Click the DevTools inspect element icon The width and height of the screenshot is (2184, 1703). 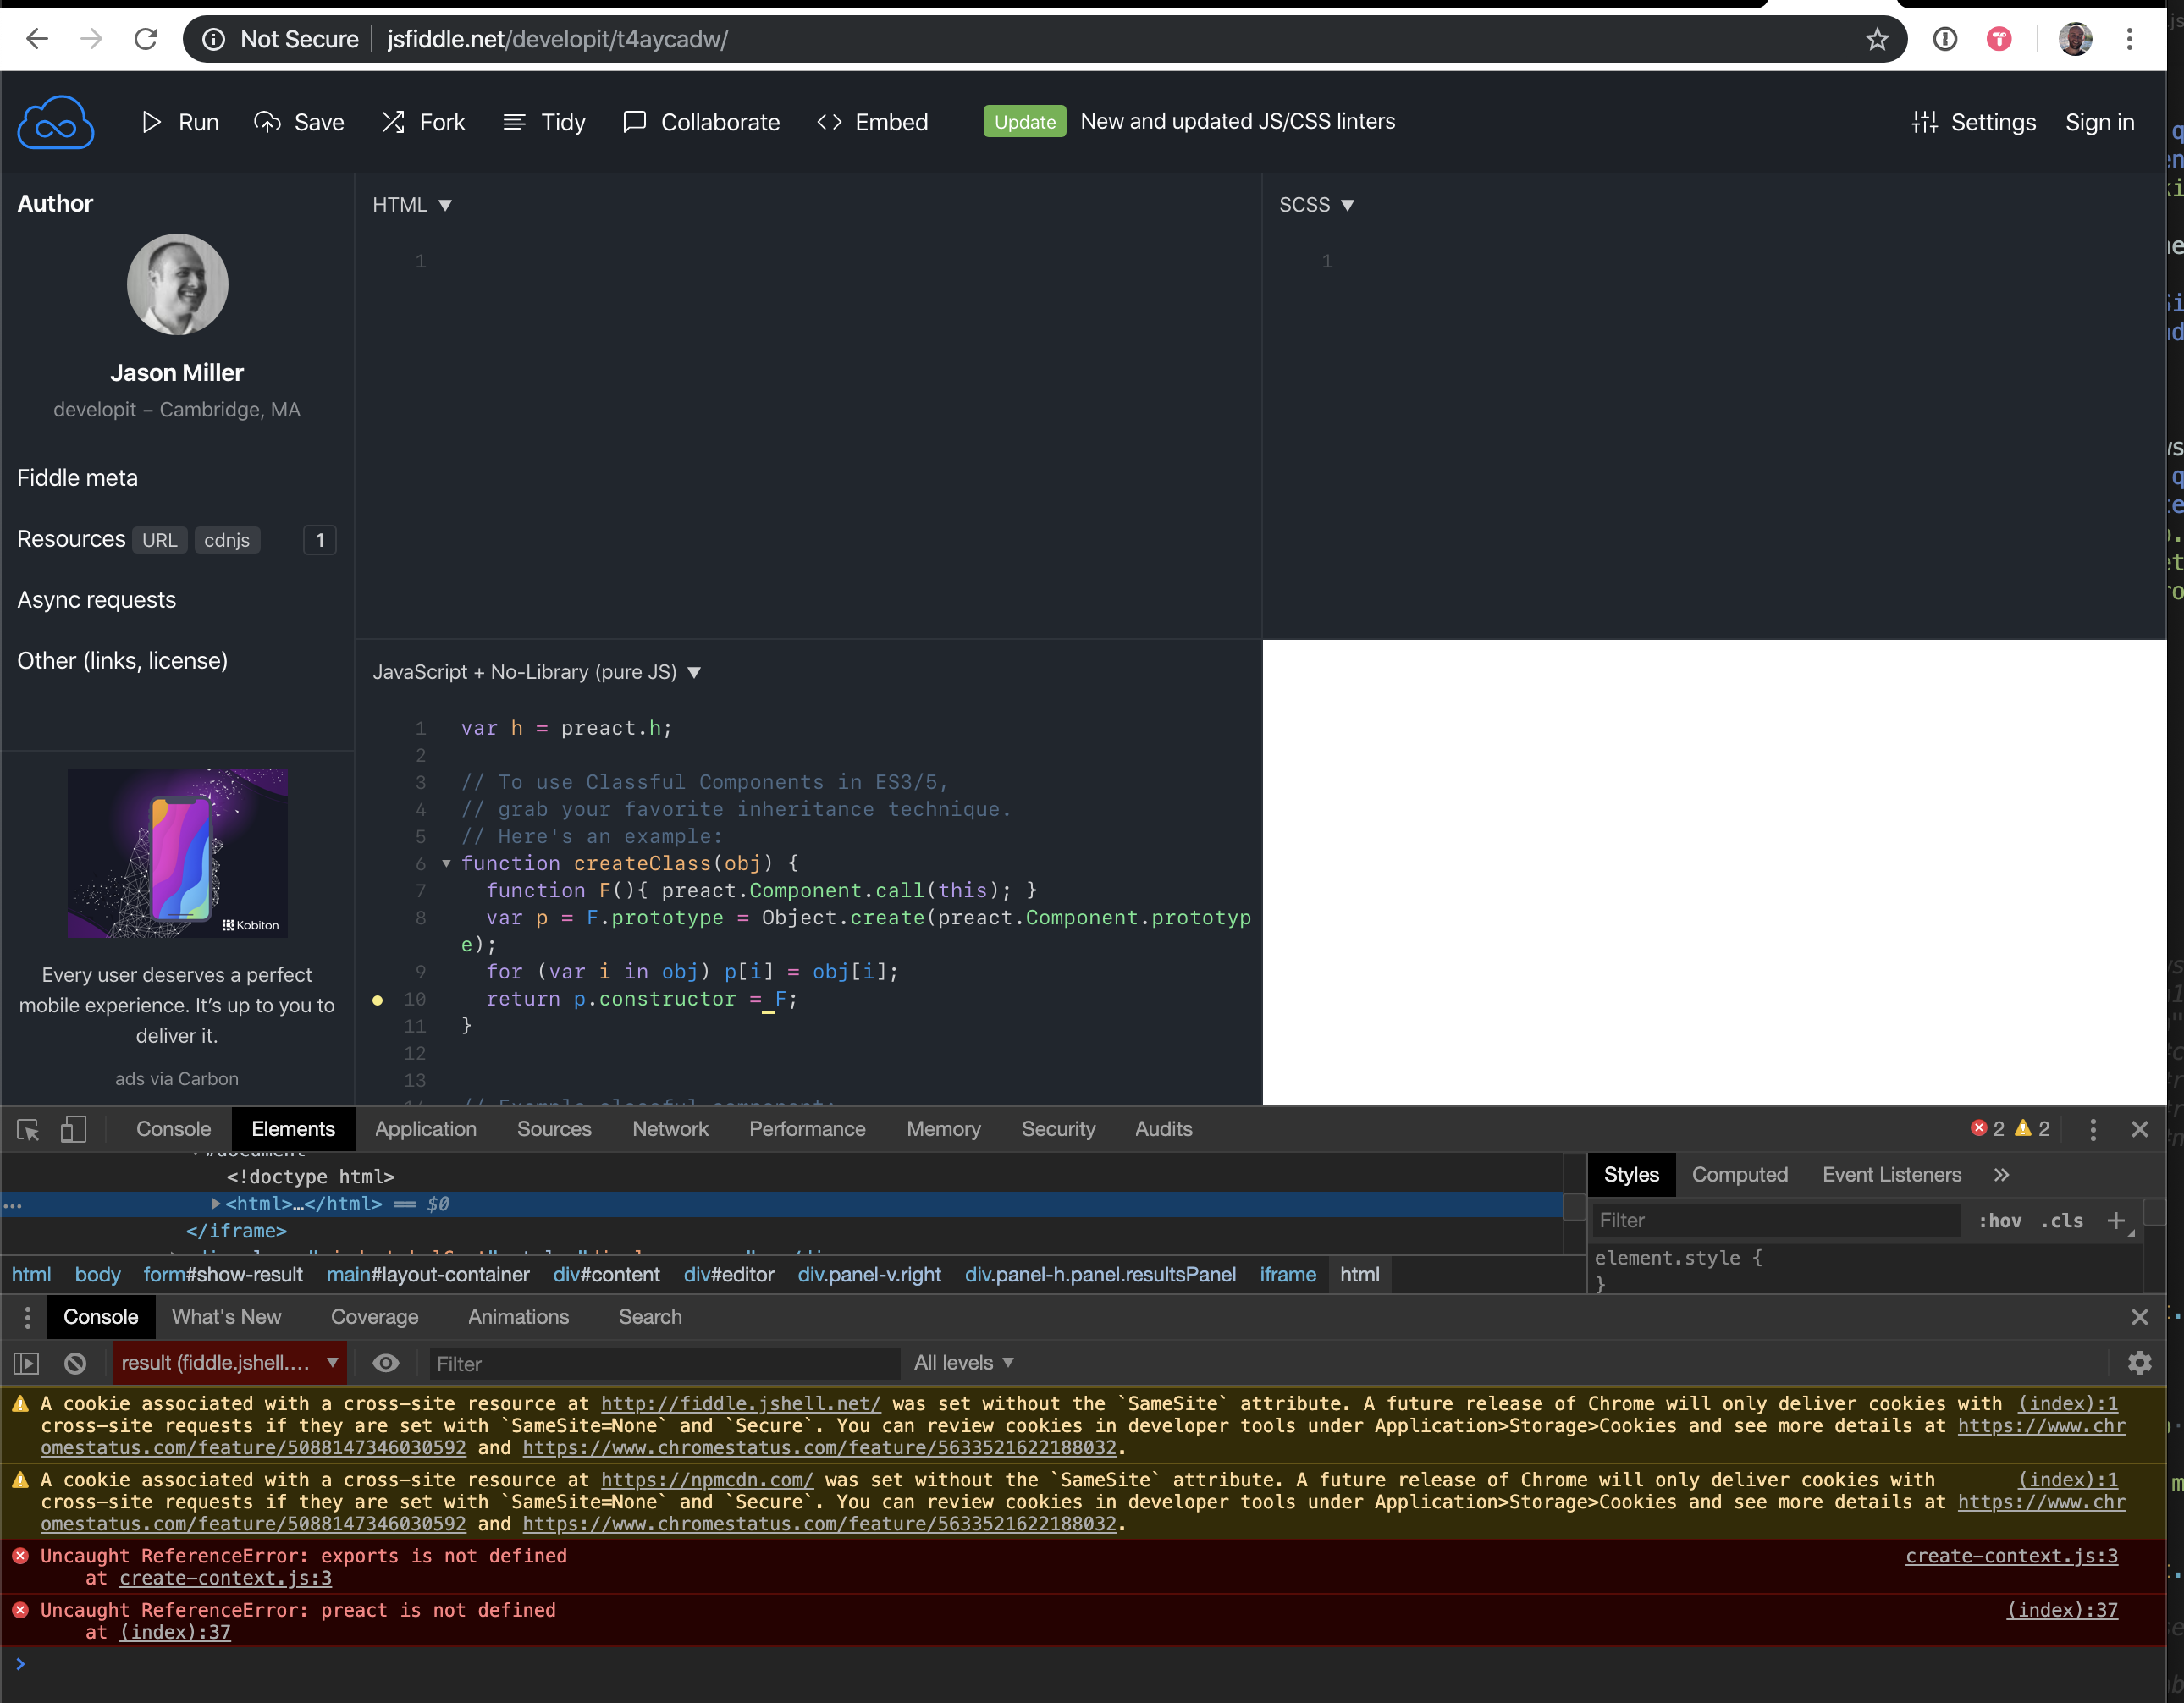28,1129
